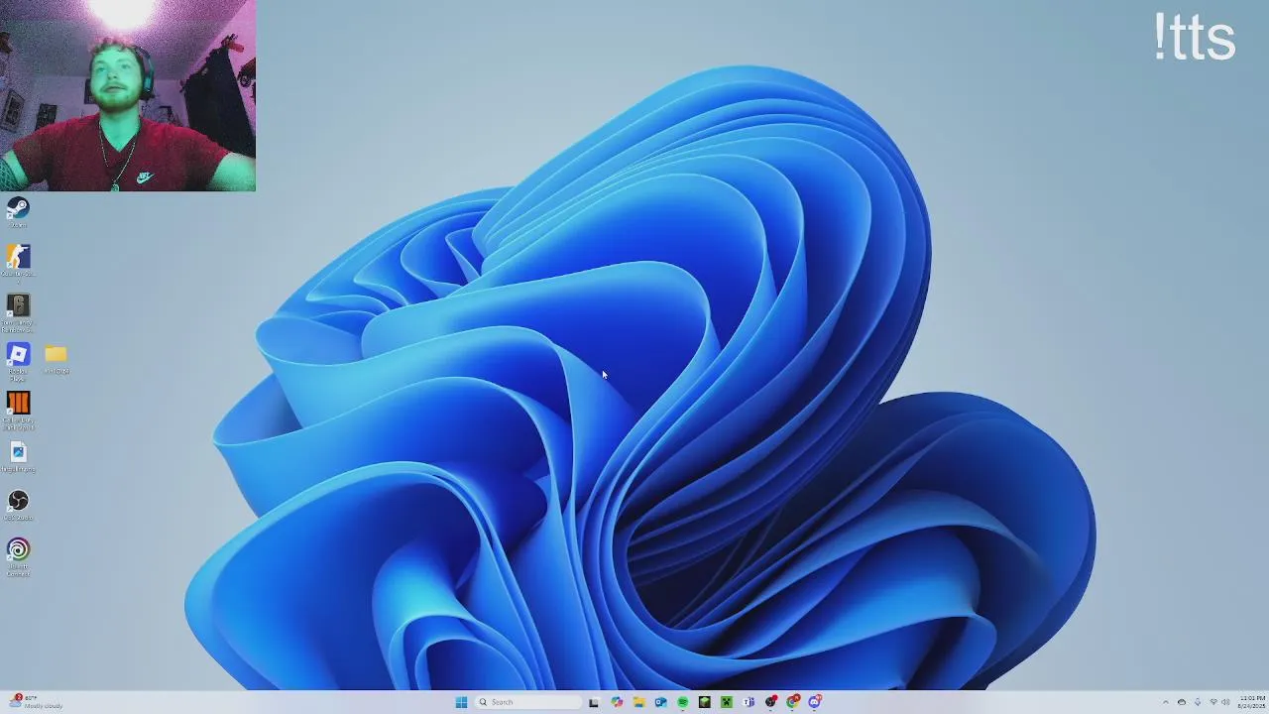Select the Call of Duty Black Ops III shortcut
The height and width of the screenshot is (714, 1269).
(x=18, y=410)
